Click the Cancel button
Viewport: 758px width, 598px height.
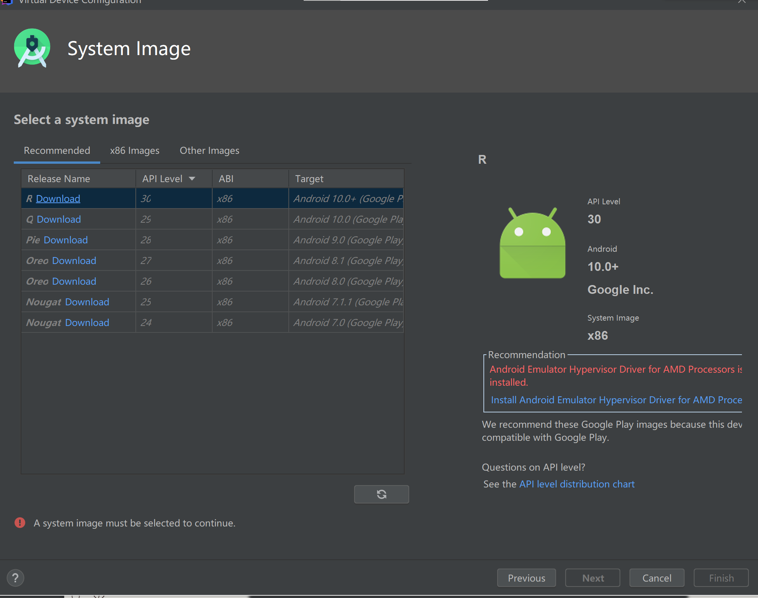657,578
